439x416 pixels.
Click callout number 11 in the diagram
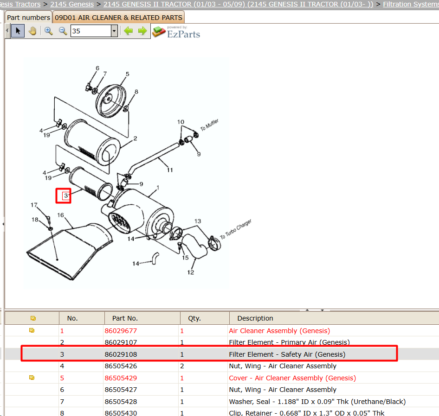[x=170, y=170]
